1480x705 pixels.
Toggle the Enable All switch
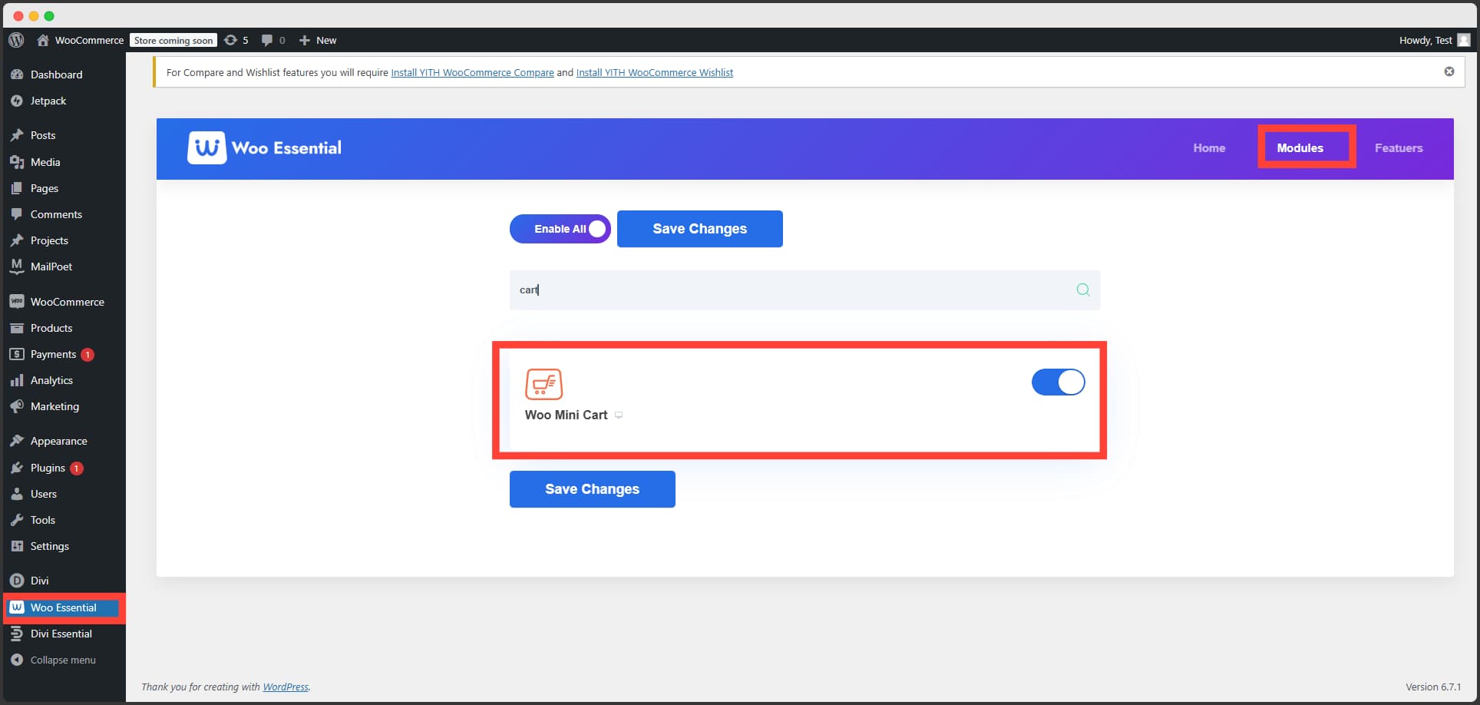coord(560,229)
